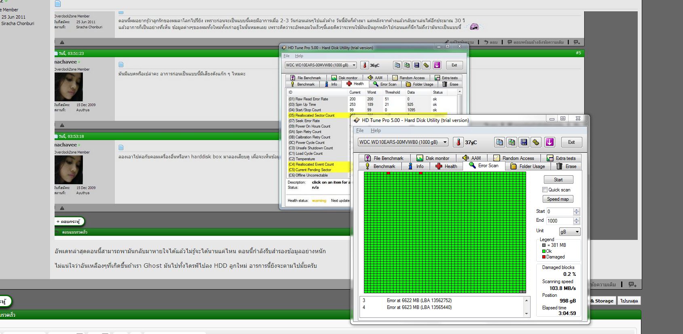Viewport: 683px width, 334px height.
Task: Save results floppy icon in front window
Action: coord(524,142)
